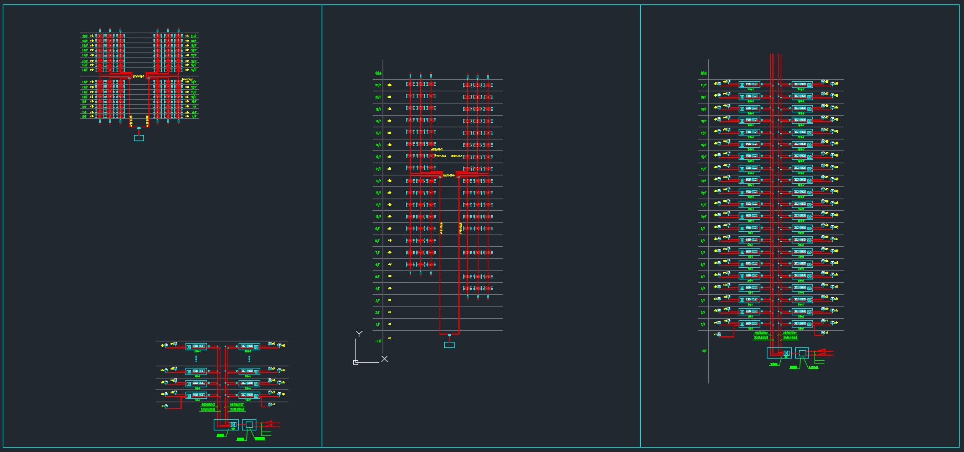The image size is (964, 452).
Task: Select the inner square in right diagram's second basement box
Action: pos(802,353)
